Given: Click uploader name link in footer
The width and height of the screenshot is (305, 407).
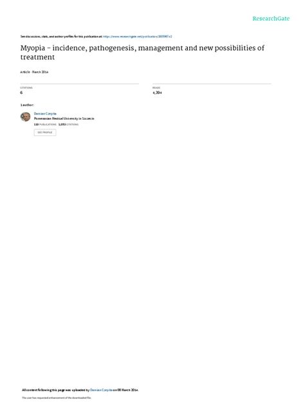Looking at the screenshot, I should pyautogui.click(x=102, y=390).
